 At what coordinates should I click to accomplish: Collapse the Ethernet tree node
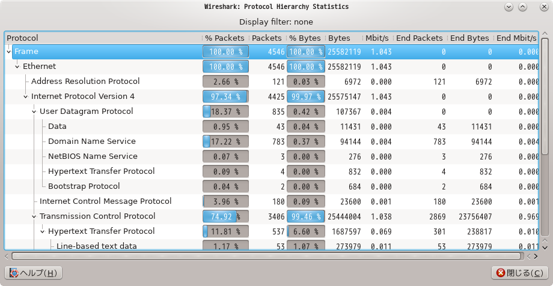17,67
